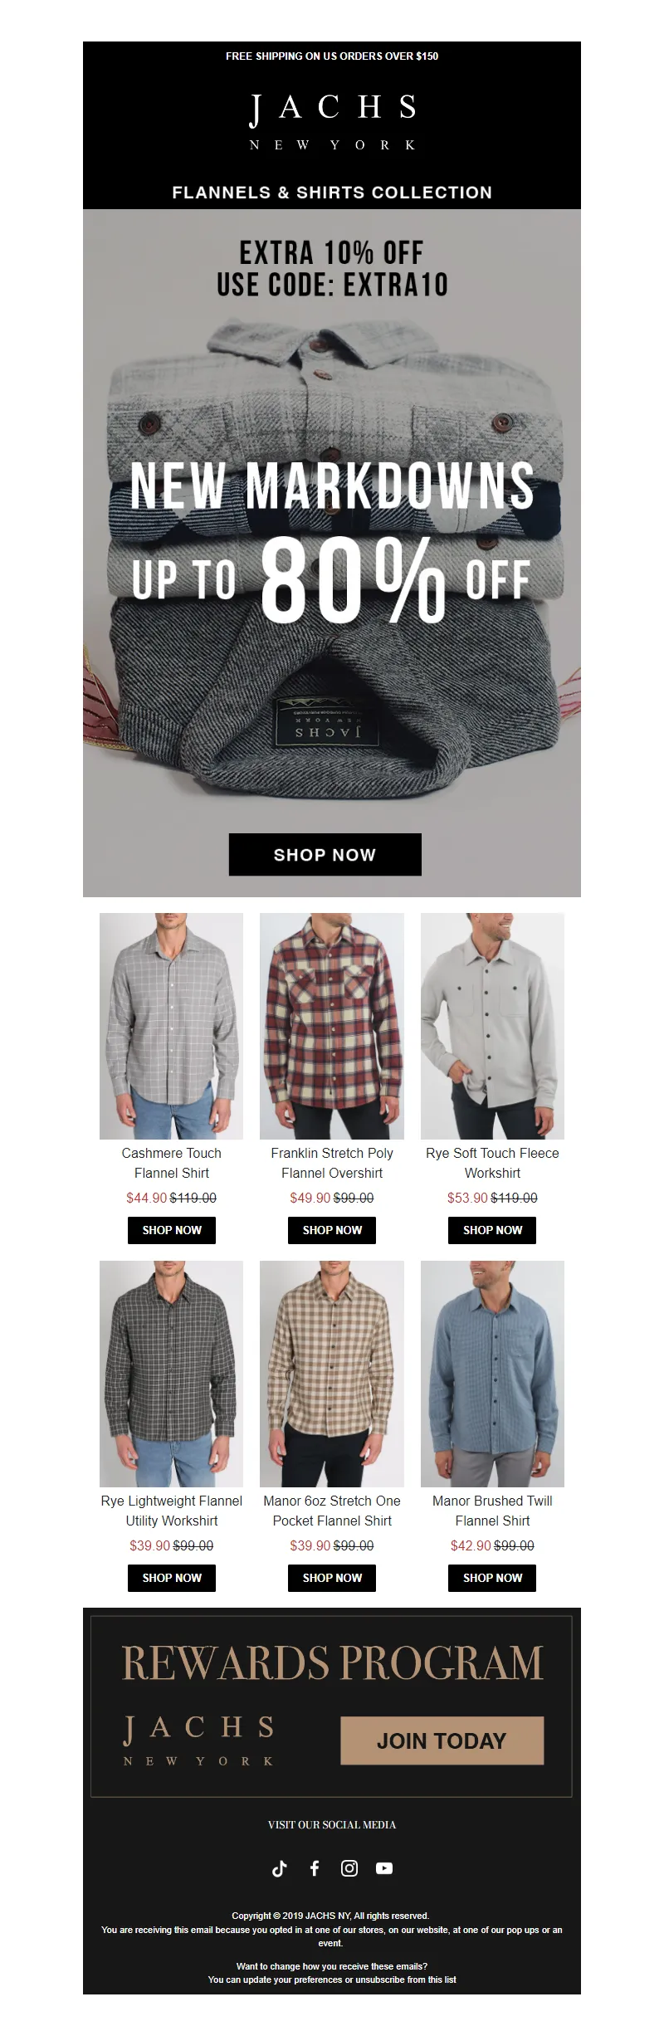Shop the Franklin Stretch Poly Flannel Overshirt
This screenshot has width=664, height=2026.
click(x=332, y=1230)
